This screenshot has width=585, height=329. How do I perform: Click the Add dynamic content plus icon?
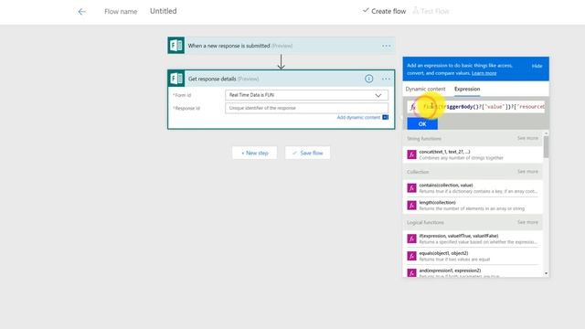click(x=386, y=117)
